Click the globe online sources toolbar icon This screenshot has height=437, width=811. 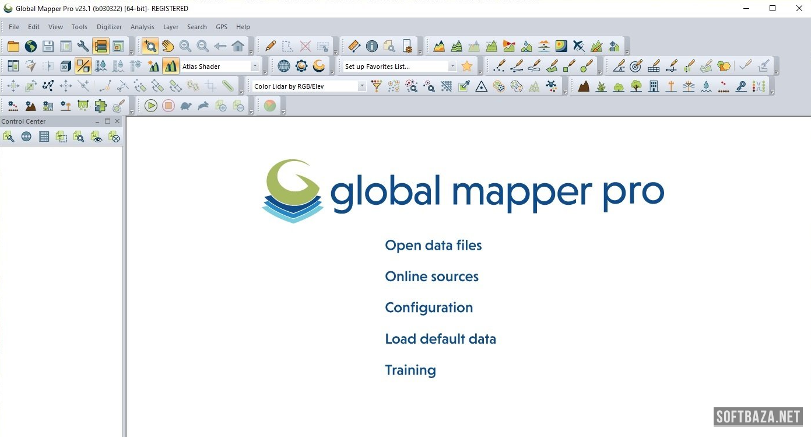coord(31,46)
